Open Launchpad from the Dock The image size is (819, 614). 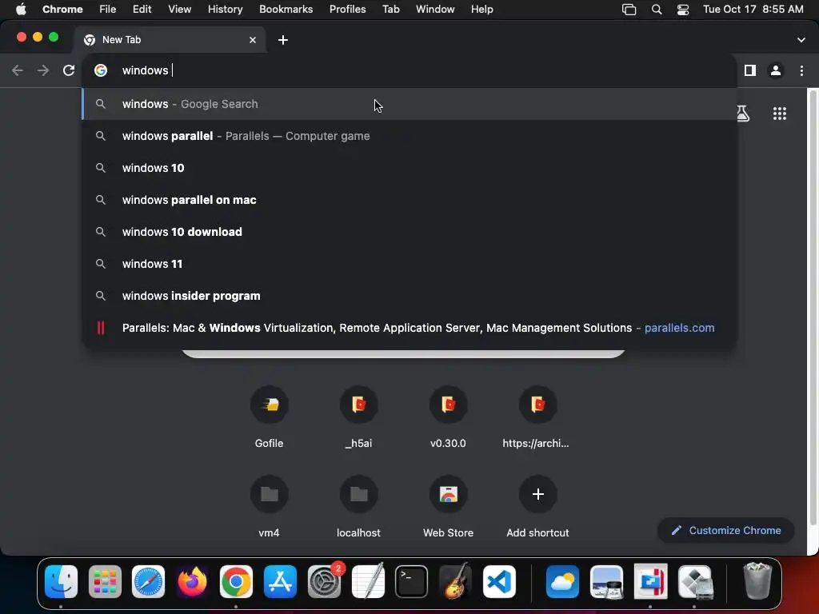tap(105, 582)
